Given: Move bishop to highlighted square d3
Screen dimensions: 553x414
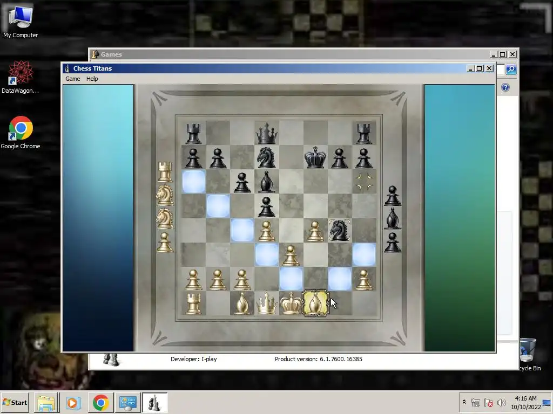Looking at the screenshot, I should (x=267, y=254).
